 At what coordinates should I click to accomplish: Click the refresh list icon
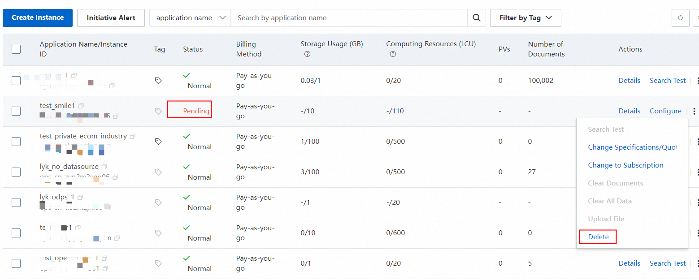click(680, 18)
